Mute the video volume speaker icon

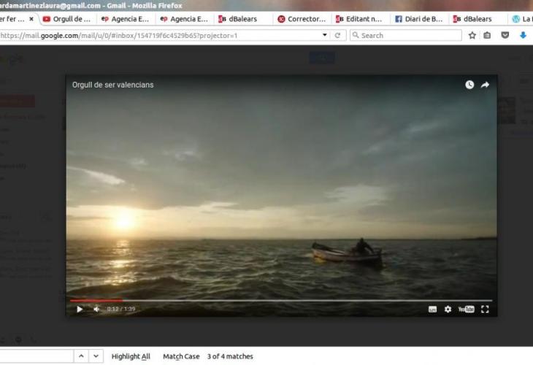96,309
